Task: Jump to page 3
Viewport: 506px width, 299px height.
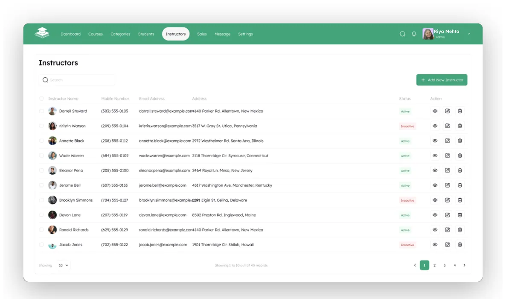Action: pyautogui.click(x=445, y=265)
